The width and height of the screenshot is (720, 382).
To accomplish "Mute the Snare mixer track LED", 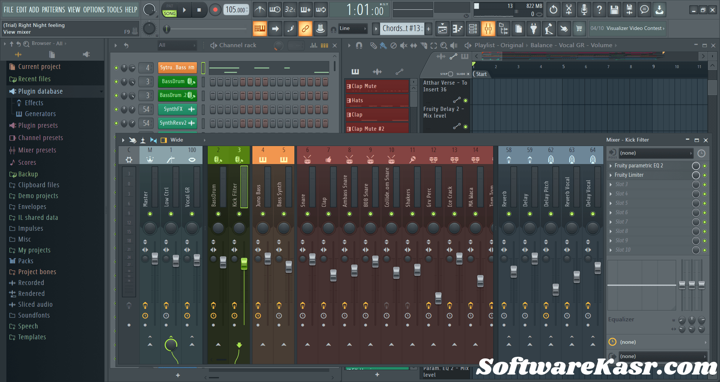I will (x=307, y=214).
